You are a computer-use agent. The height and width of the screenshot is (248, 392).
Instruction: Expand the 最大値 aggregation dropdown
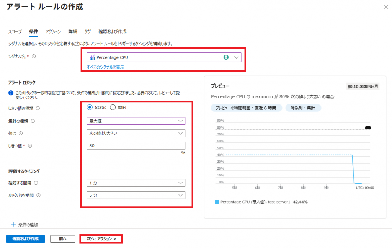136,121
